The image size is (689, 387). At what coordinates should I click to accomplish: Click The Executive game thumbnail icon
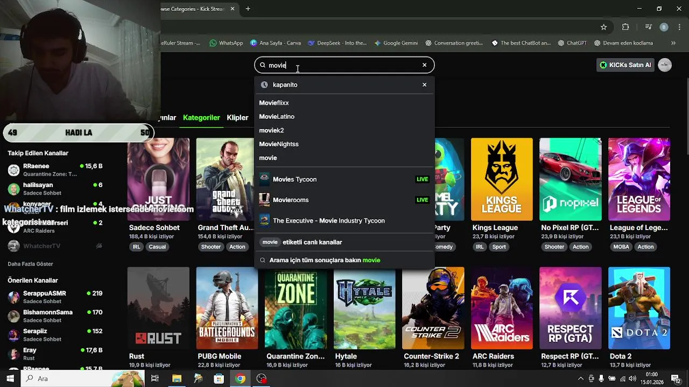(x=264, y=220)
